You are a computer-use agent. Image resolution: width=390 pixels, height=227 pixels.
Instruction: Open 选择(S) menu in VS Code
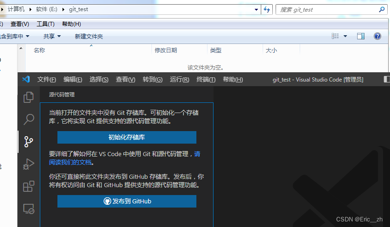coord(99,79)
